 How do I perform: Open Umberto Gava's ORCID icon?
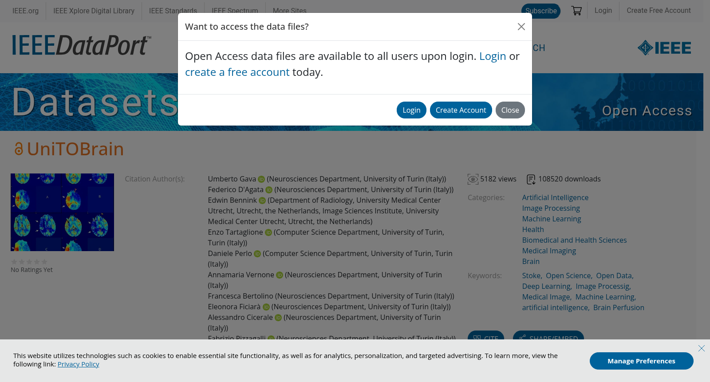point(261,179)
